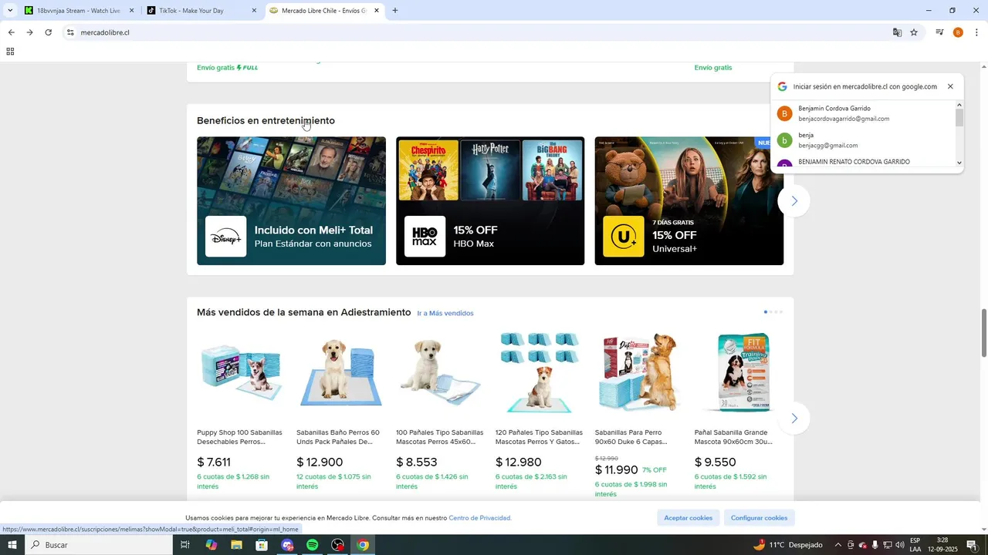Click the $ 7.611 price

pyautogui.click(x=214, y=462)
